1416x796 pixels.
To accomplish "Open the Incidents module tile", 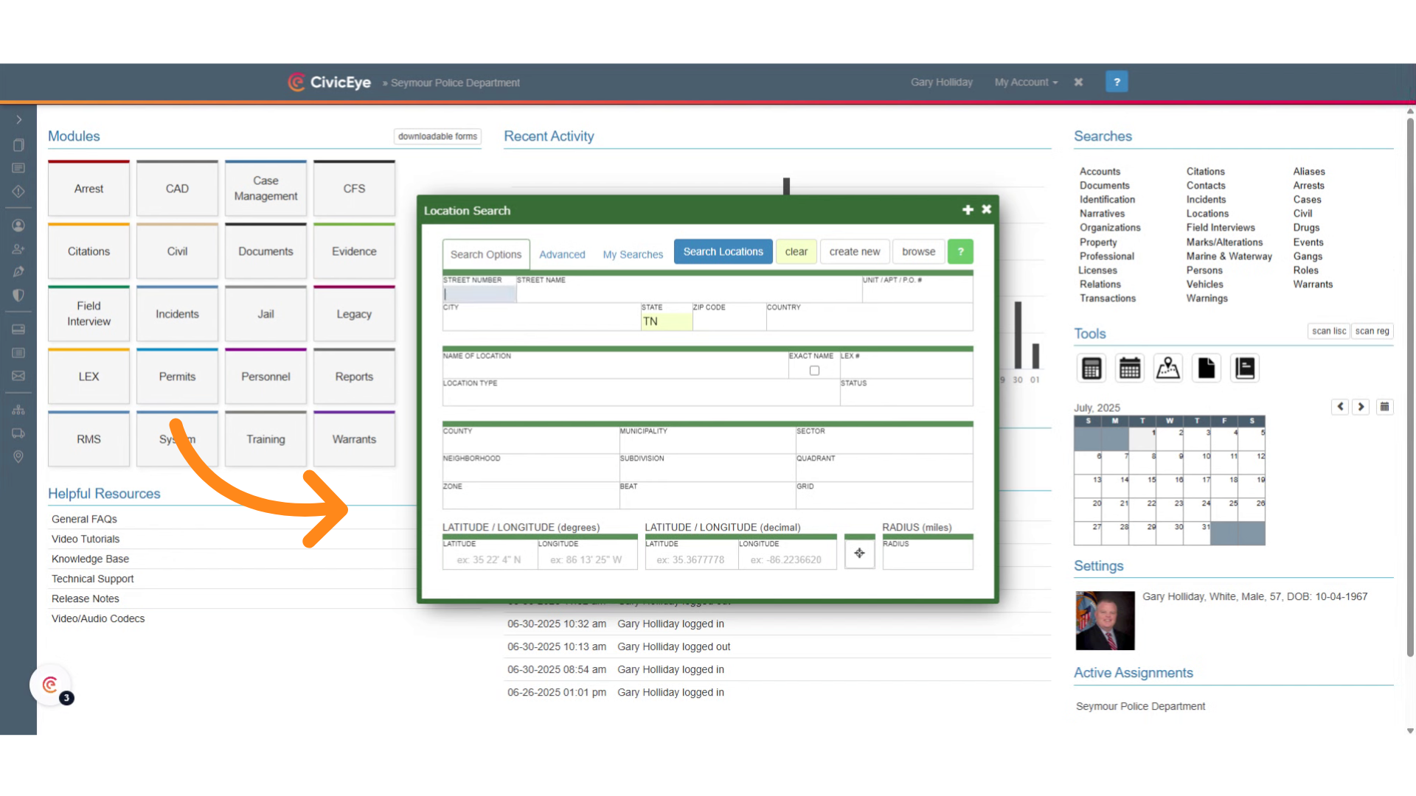I will (x=177, y=314).
